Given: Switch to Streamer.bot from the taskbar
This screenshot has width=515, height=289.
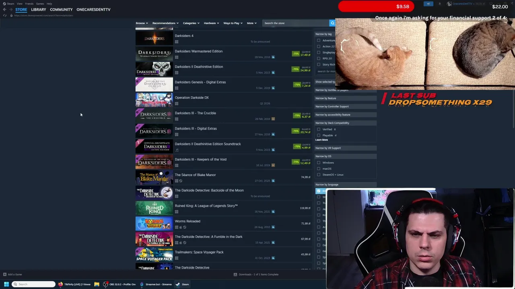Looking at the screenshot, I should 156,284.
